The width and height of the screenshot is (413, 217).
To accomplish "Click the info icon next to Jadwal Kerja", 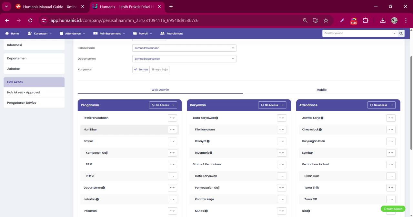I will (322, 118).
